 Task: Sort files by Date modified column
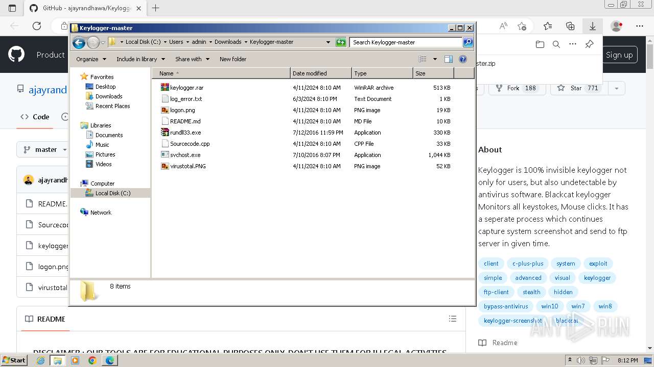[x=321, y=73]
